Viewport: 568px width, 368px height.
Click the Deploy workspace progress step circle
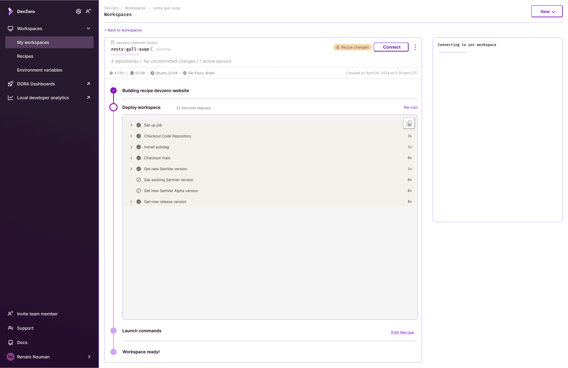[x=113, y=107]
